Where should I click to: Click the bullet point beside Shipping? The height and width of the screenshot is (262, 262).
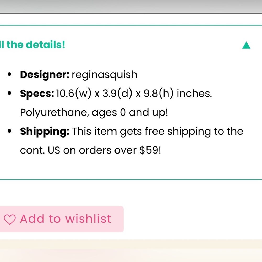(10, 131)
